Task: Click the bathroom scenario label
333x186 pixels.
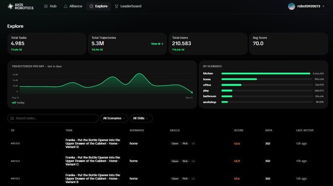Action: (x=210, y=96)
